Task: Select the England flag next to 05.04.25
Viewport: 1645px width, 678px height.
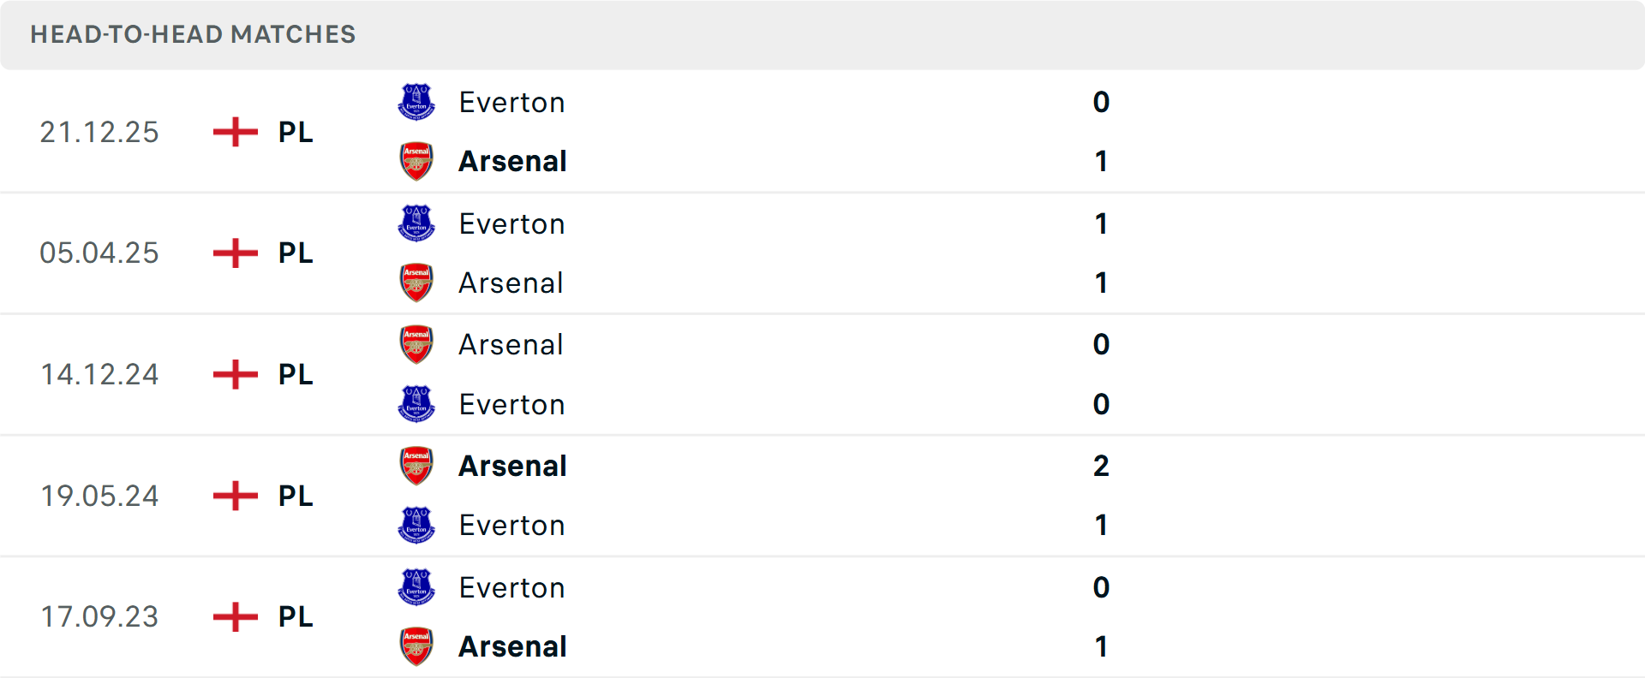Action: [x=233, y=253]
